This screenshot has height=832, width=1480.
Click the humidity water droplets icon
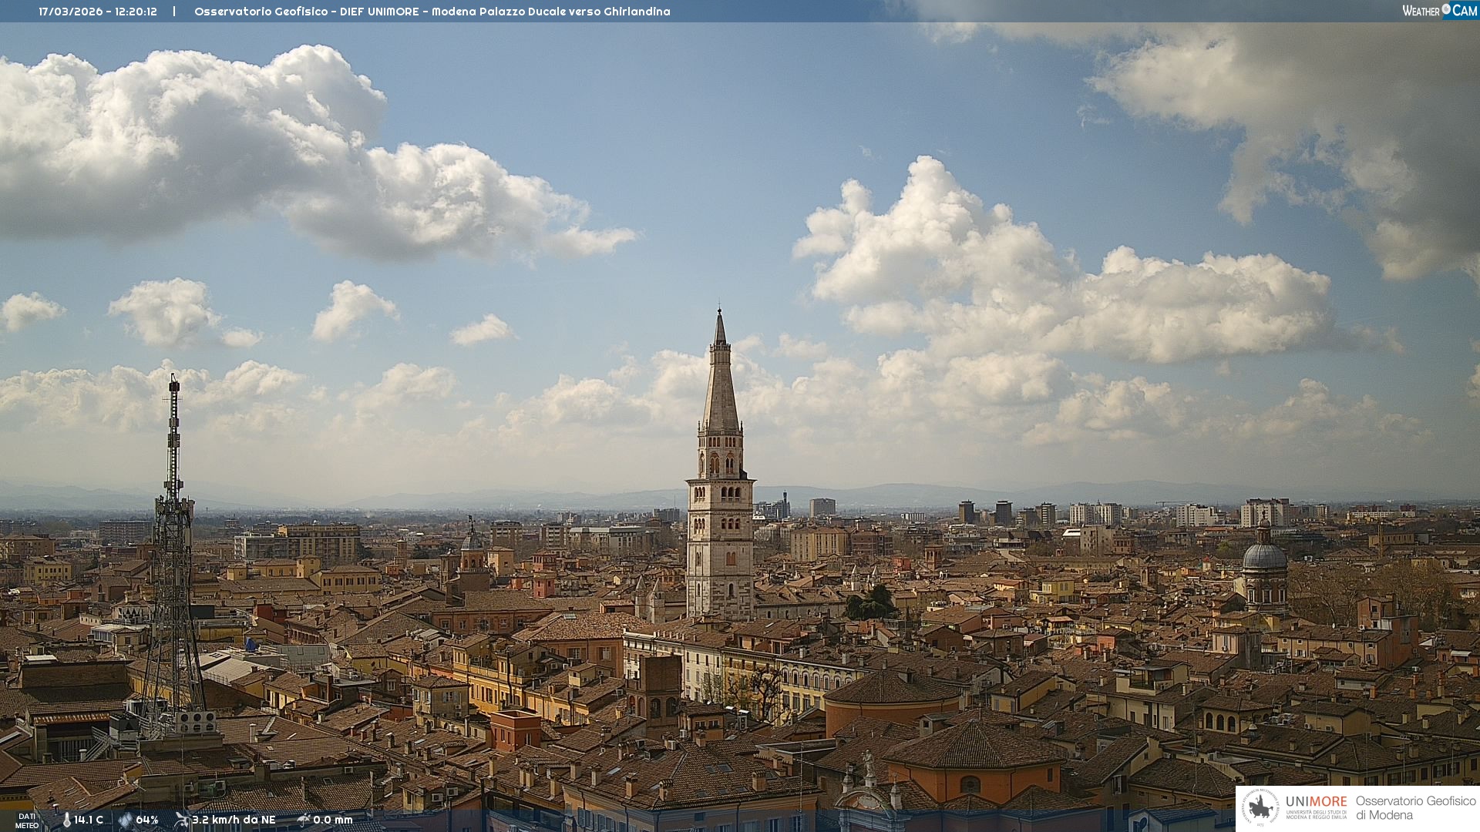(125, 820)
